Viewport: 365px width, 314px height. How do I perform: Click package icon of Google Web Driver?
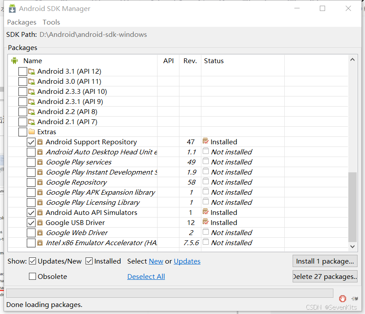(40, 233)
